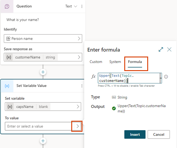The height and width of the screenshot is (148, 177).
Task: Open the Text type dropdown on Question
Action: coord(71,6)
